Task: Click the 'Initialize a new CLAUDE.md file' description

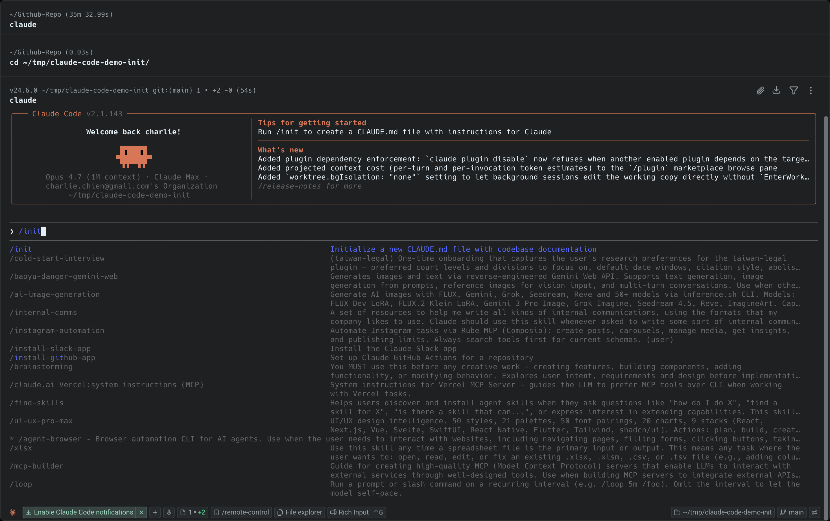Action: 463,249
